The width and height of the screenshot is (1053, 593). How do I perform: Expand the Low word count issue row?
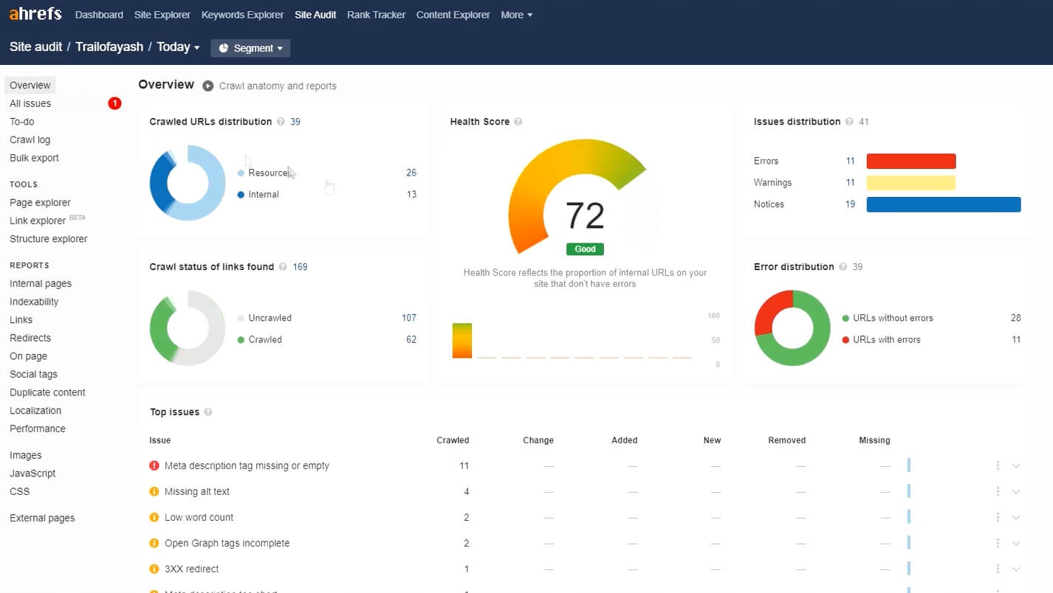1016,518
